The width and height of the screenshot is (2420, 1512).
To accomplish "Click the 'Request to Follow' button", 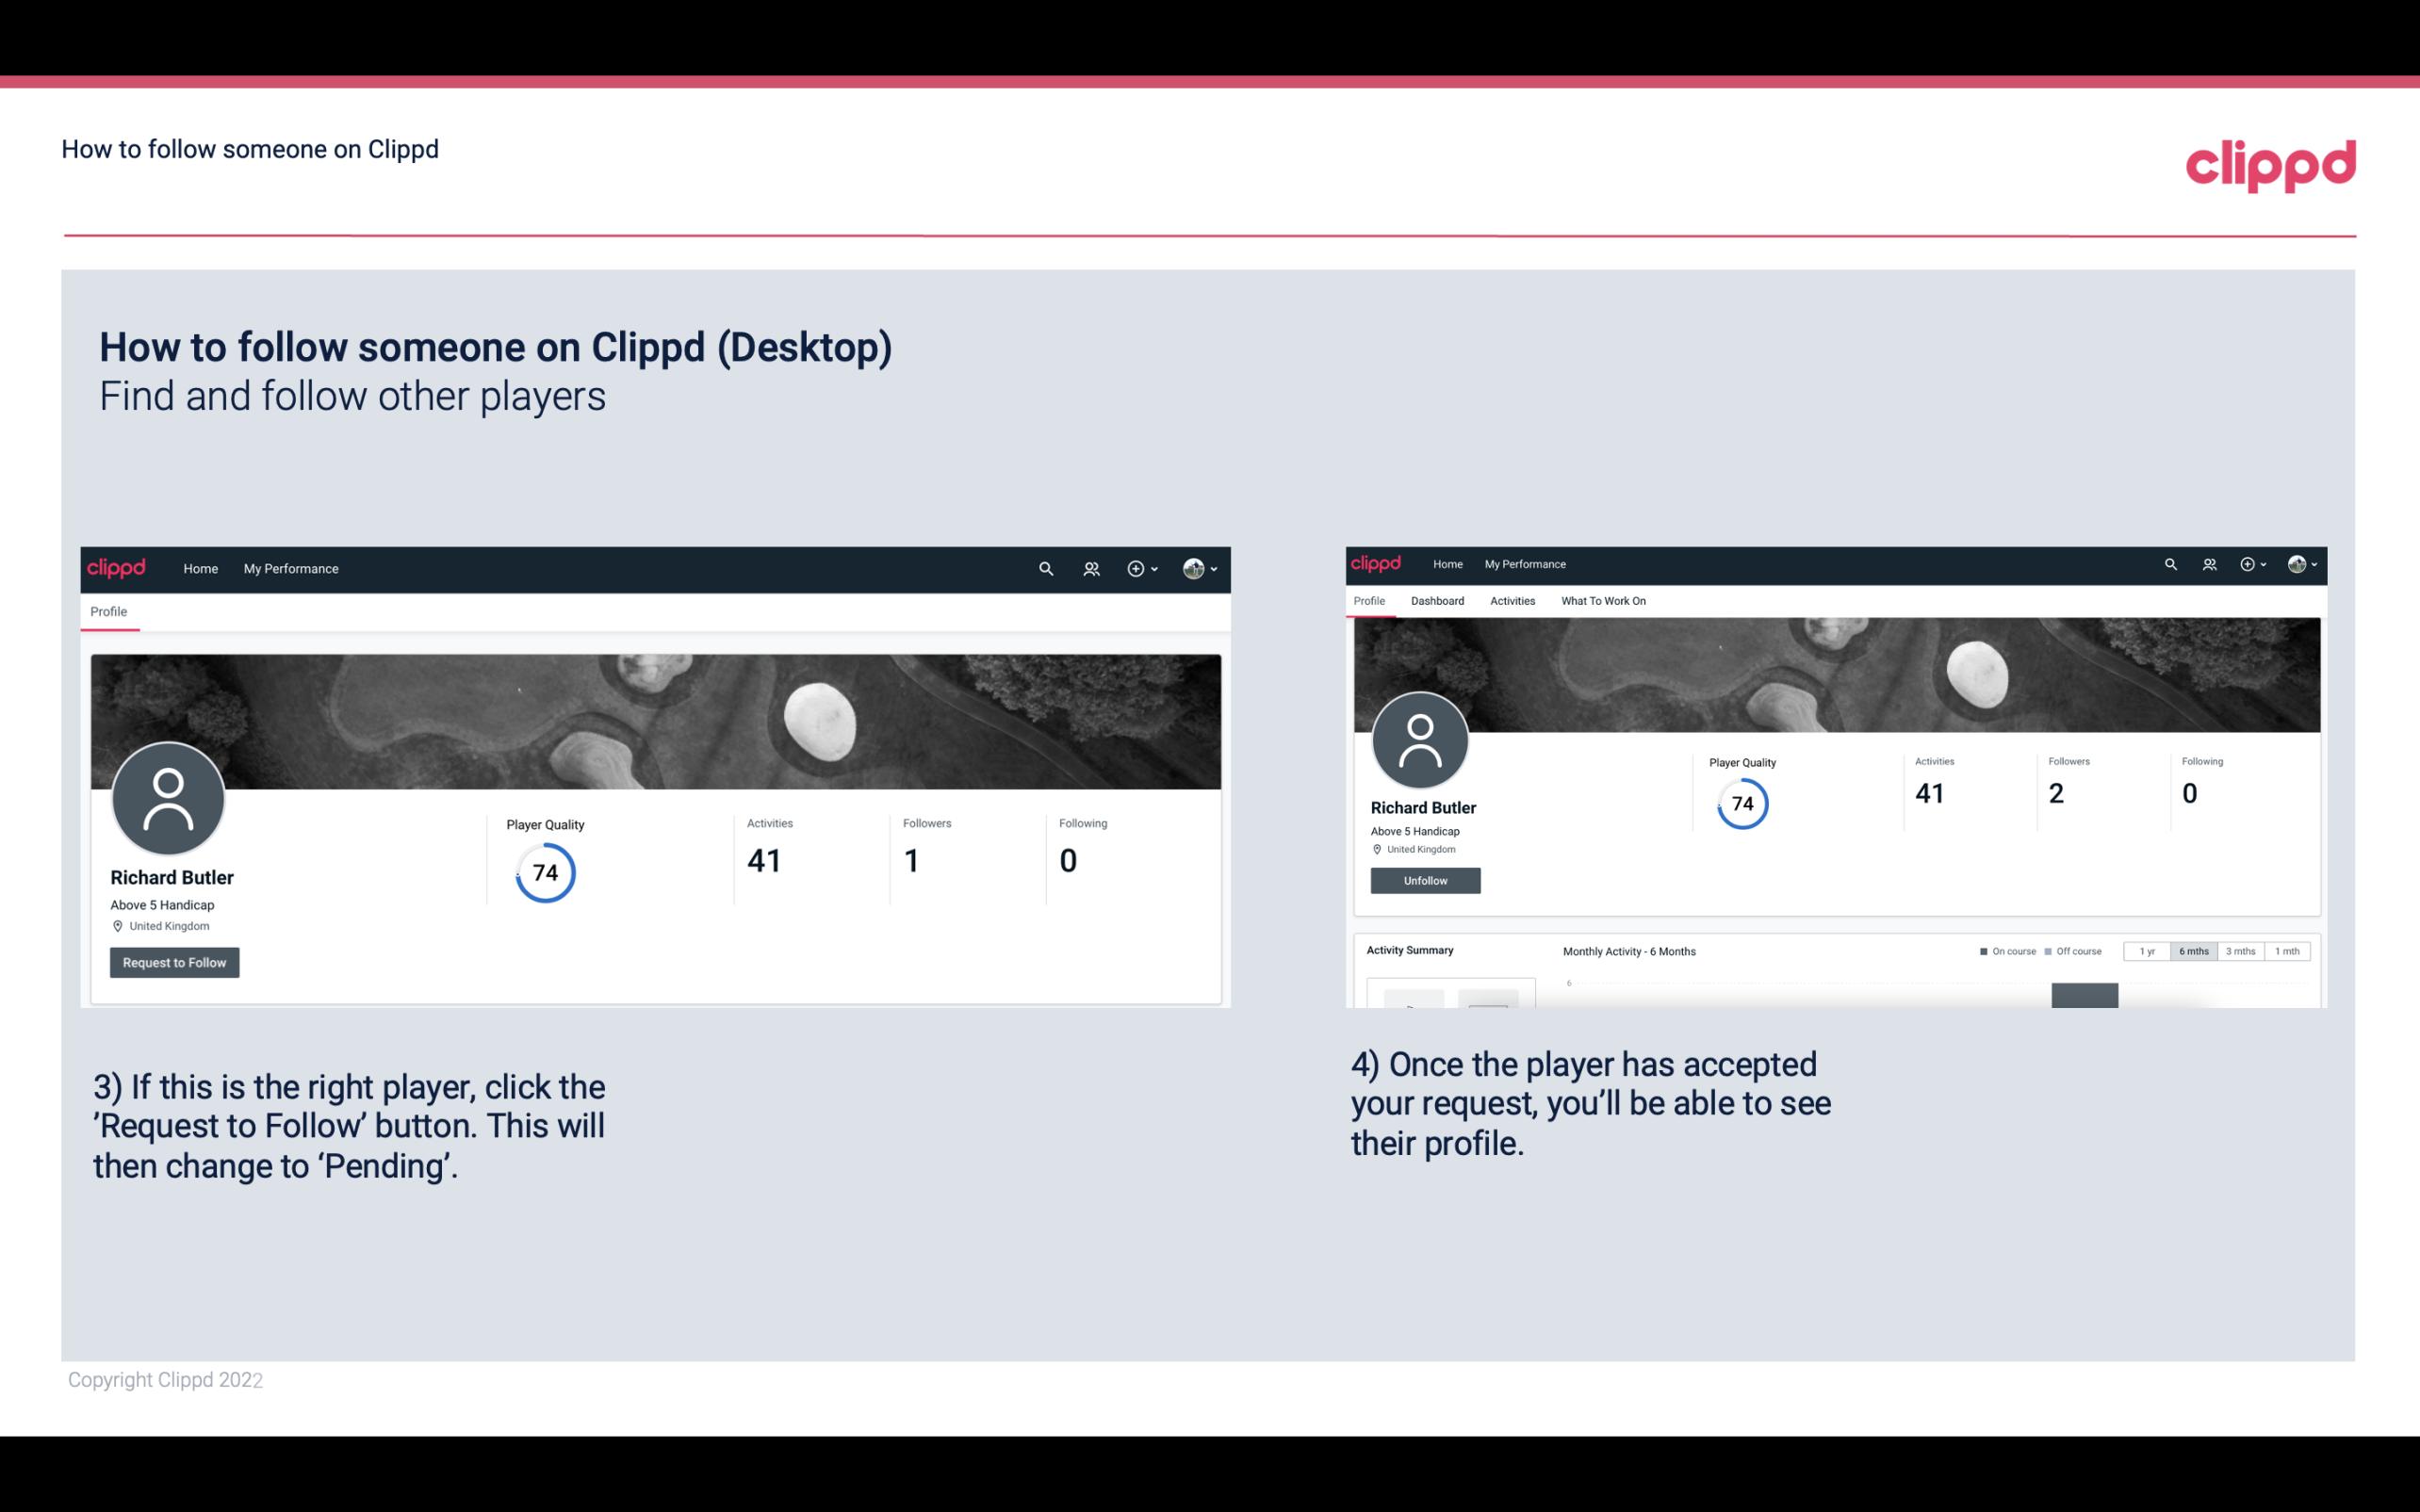I will (172, 962).
